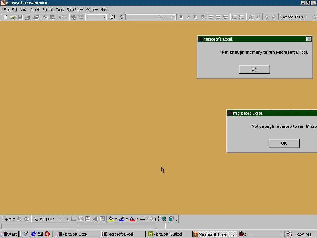317x238 pixels.
Task: Open the Format menu
Action: pyautogui.click(x=48, y=10)
